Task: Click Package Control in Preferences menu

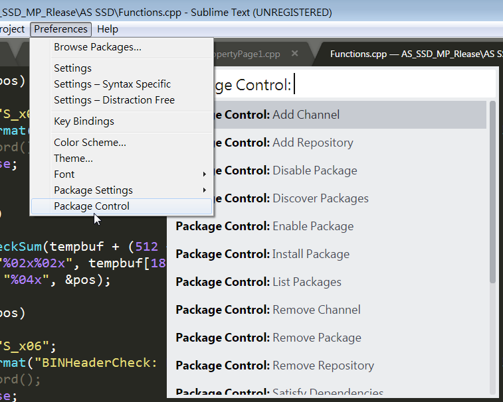Action: click(92, 206)
